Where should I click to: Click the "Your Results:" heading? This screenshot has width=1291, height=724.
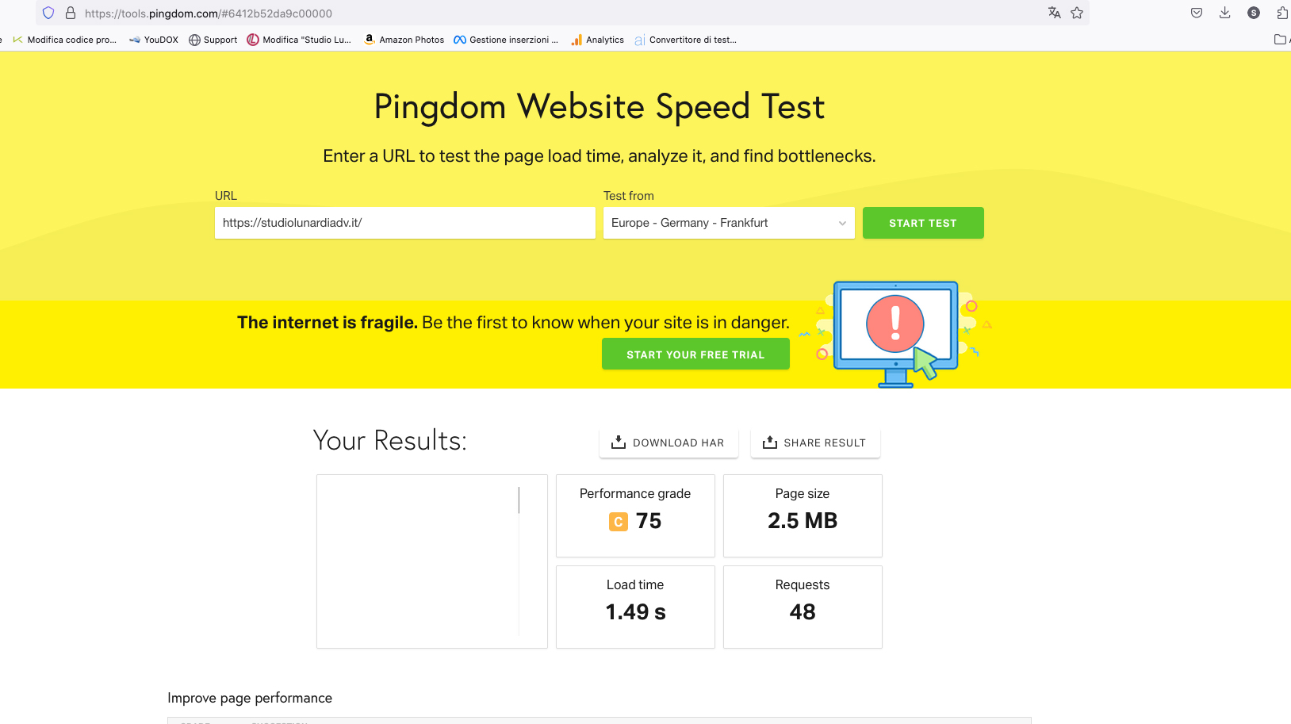[x=390, y=440]
